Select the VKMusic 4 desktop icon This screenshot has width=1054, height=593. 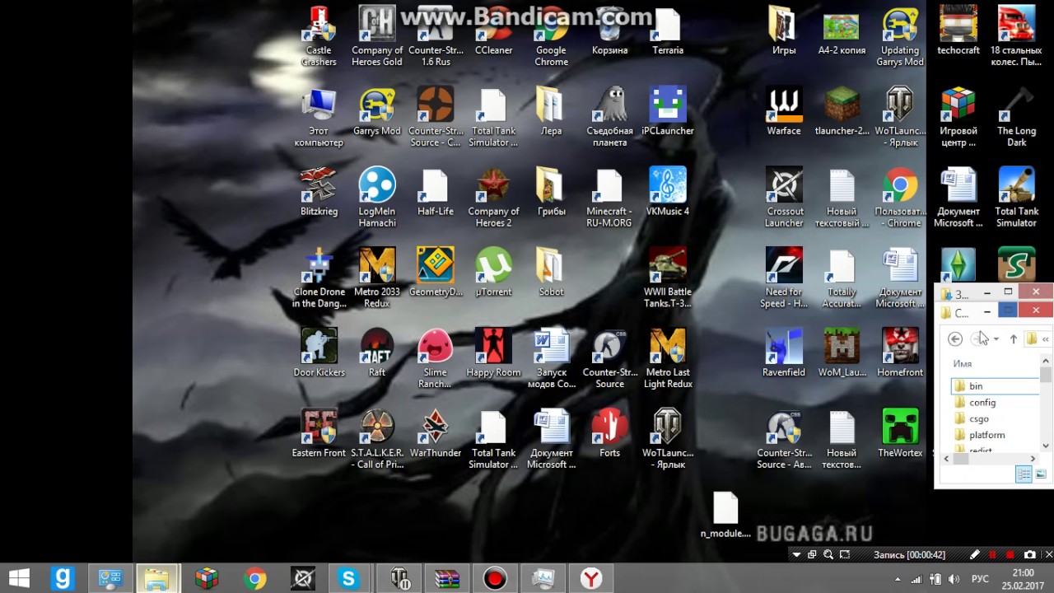668,192
